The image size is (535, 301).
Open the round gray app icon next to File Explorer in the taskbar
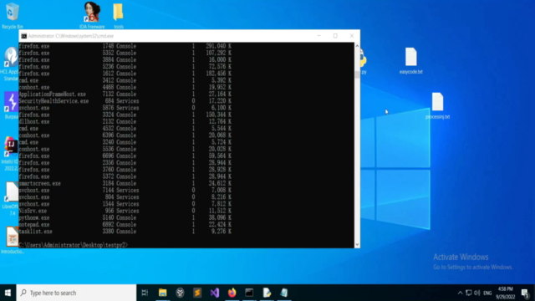(x=180, y=293)
